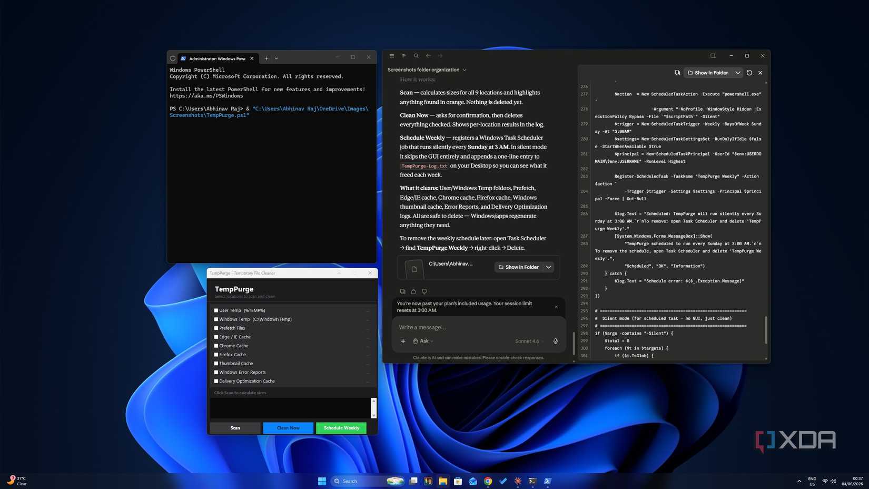Dismiss the usage limit notice
869x489 pixels.
click(x=556, y=307)
